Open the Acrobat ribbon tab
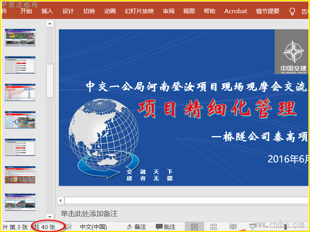Image resolution: width=310 pixels, height=232 pixels. click(x=236, y=11)
